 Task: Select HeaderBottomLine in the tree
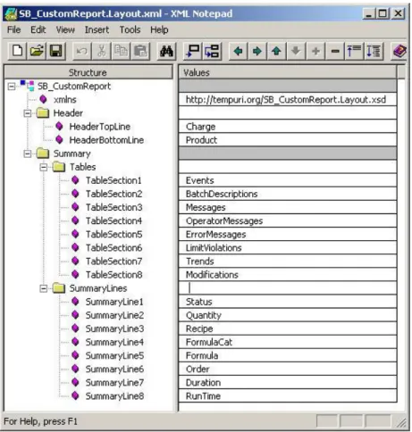pos(106,140)
